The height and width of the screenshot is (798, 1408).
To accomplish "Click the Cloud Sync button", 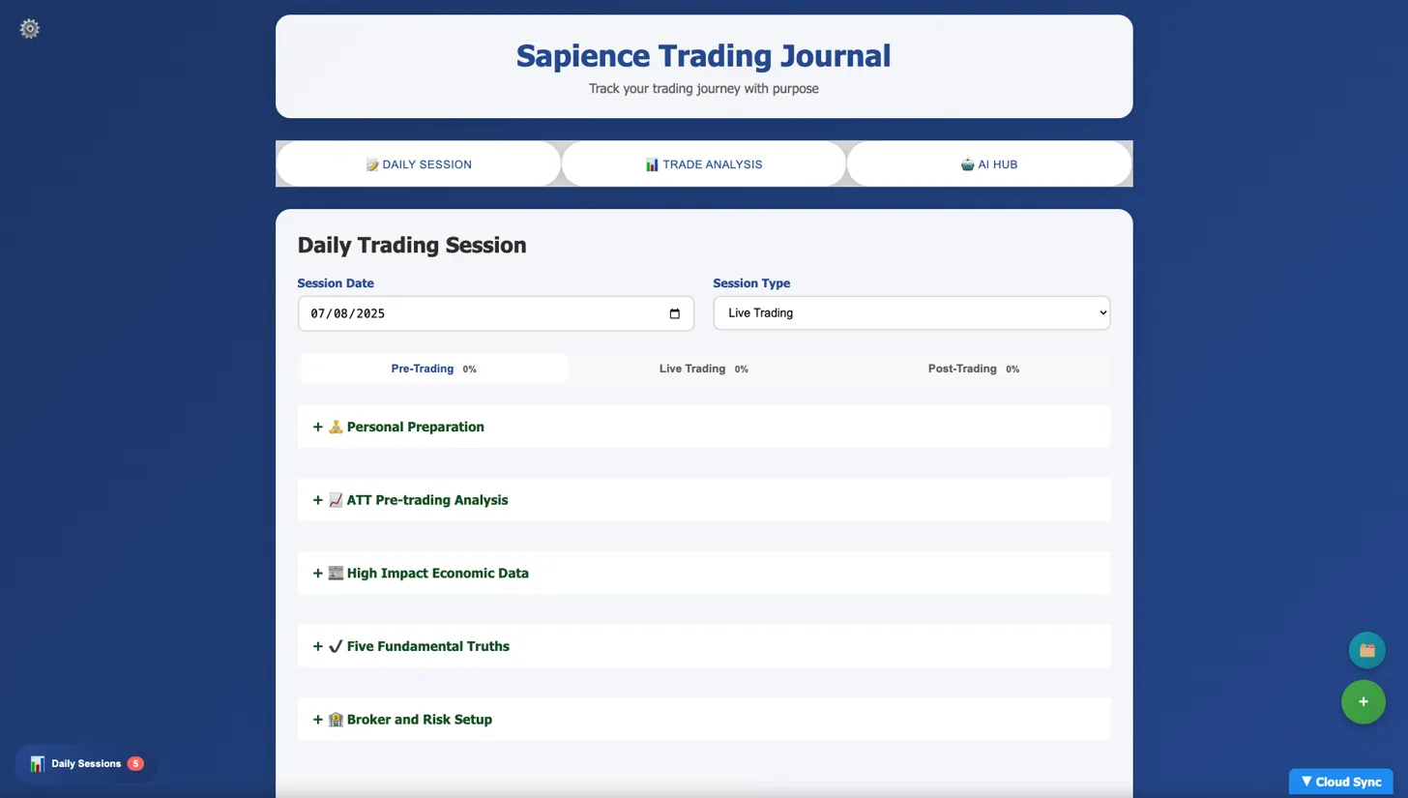I will (1340, 782).
